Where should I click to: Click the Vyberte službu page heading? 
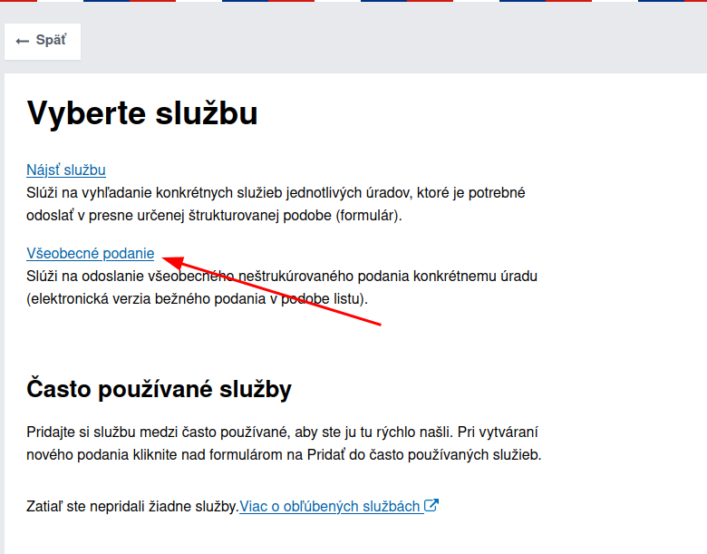pos(142,113)
